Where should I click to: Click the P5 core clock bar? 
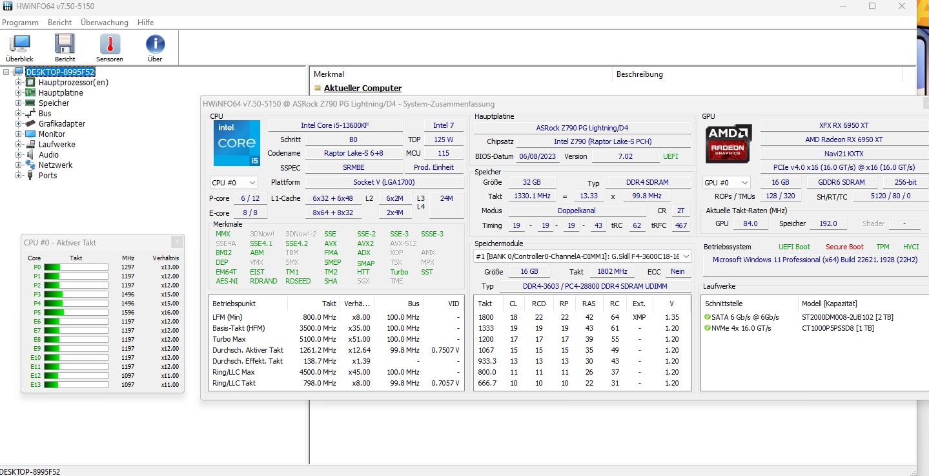pyautogui.click(x=76, y=313)
